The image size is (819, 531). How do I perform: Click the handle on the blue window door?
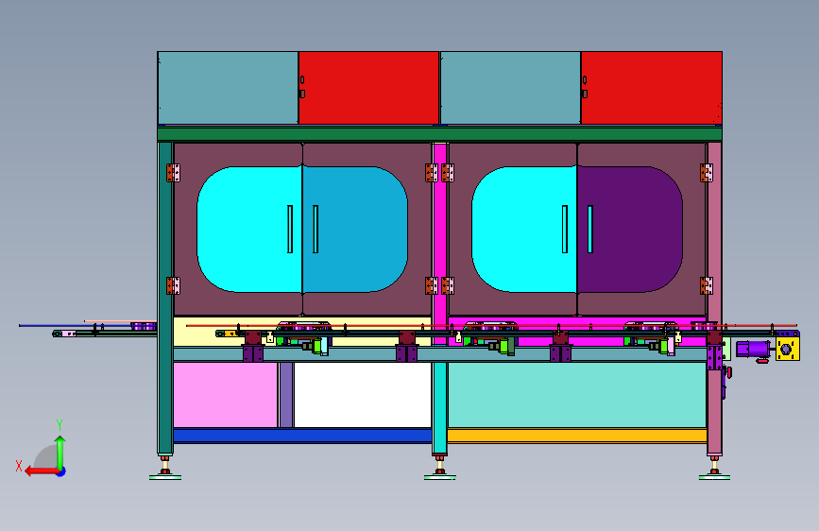coord(316,229)
